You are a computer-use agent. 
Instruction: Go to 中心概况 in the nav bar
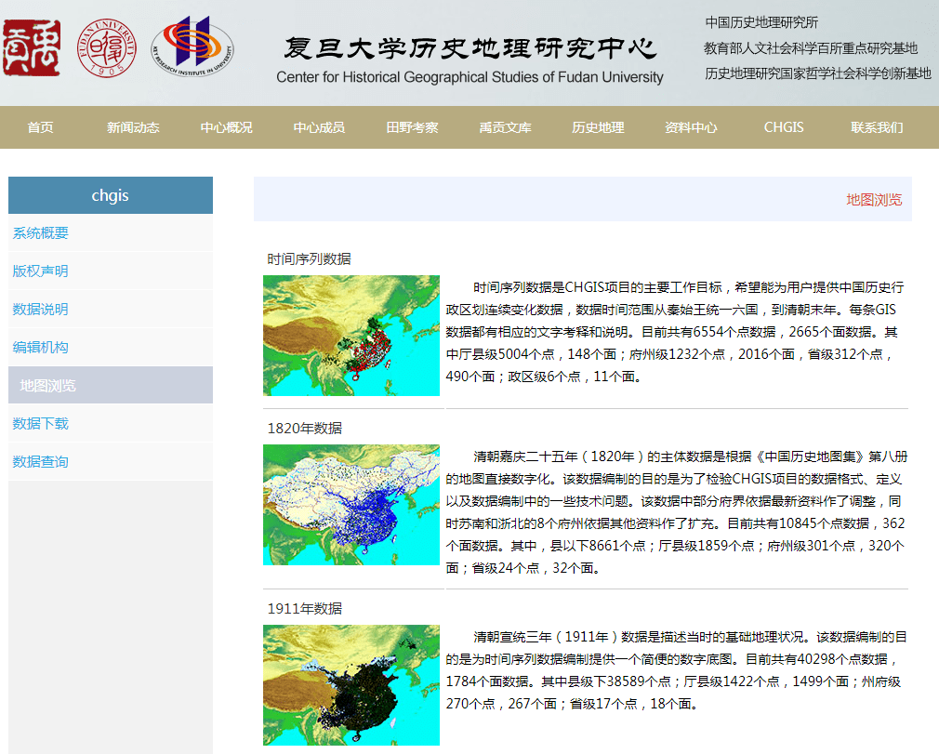[x=226, y=127]
